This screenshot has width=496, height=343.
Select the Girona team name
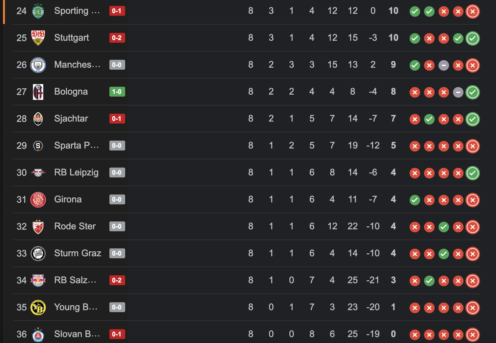pos(68,199)
